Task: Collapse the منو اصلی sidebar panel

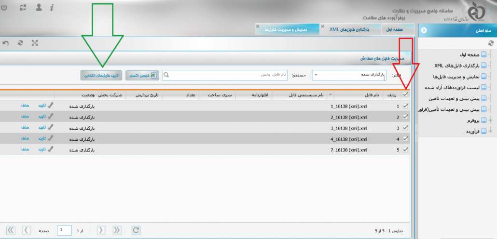Action: coord(424,30)
